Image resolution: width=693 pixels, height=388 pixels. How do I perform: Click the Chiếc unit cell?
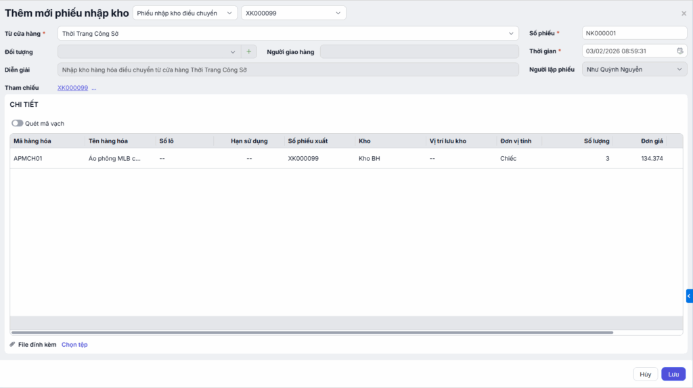coord(519,158)
